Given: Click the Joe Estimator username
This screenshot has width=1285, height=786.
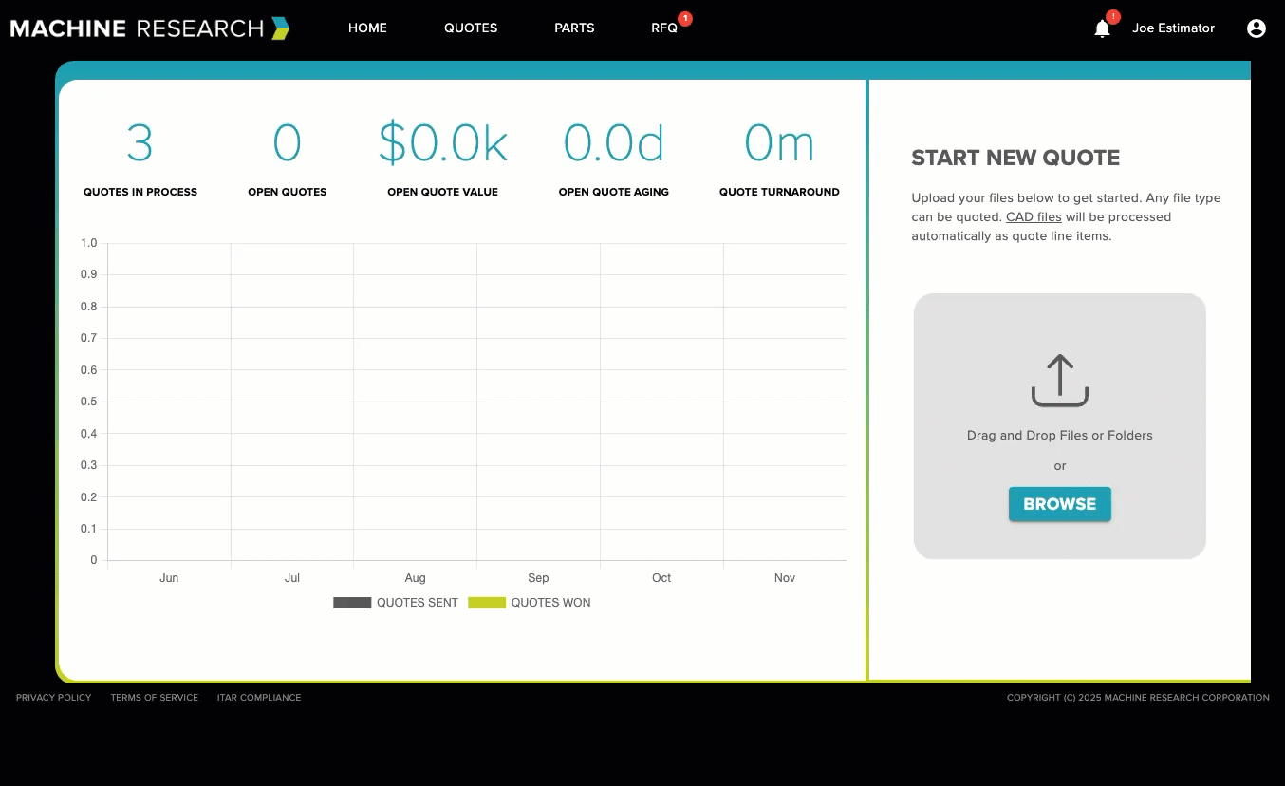Looking at the screenshot, I should tap(1173, 28).
